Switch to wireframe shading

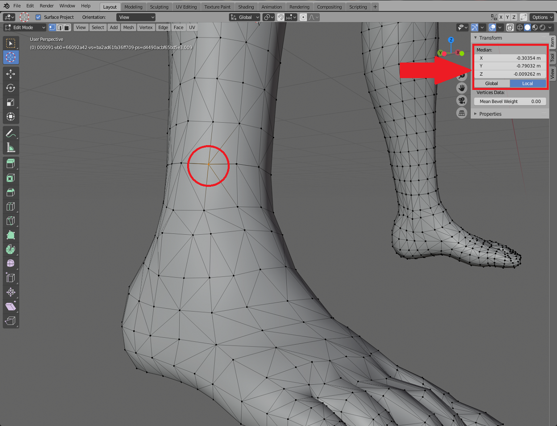520,27
